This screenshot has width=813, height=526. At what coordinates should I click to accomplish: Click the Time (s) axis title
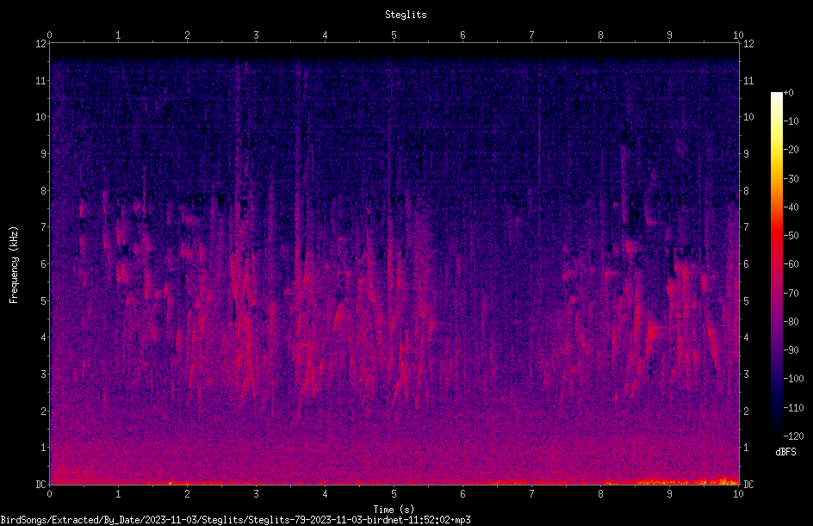coord(394,510)
